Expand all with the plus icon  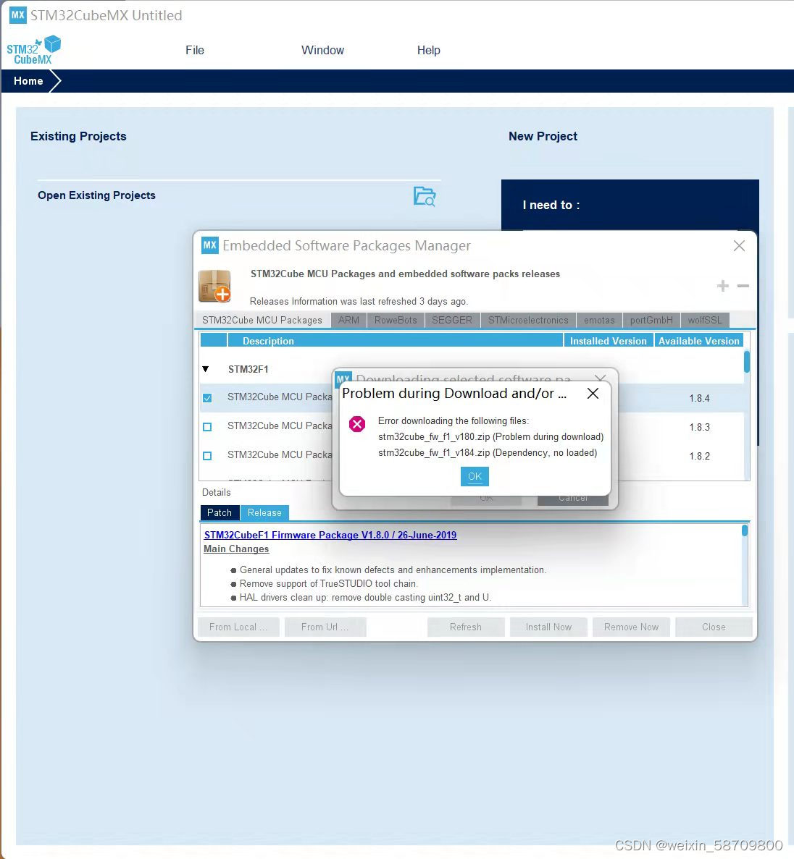723,285
